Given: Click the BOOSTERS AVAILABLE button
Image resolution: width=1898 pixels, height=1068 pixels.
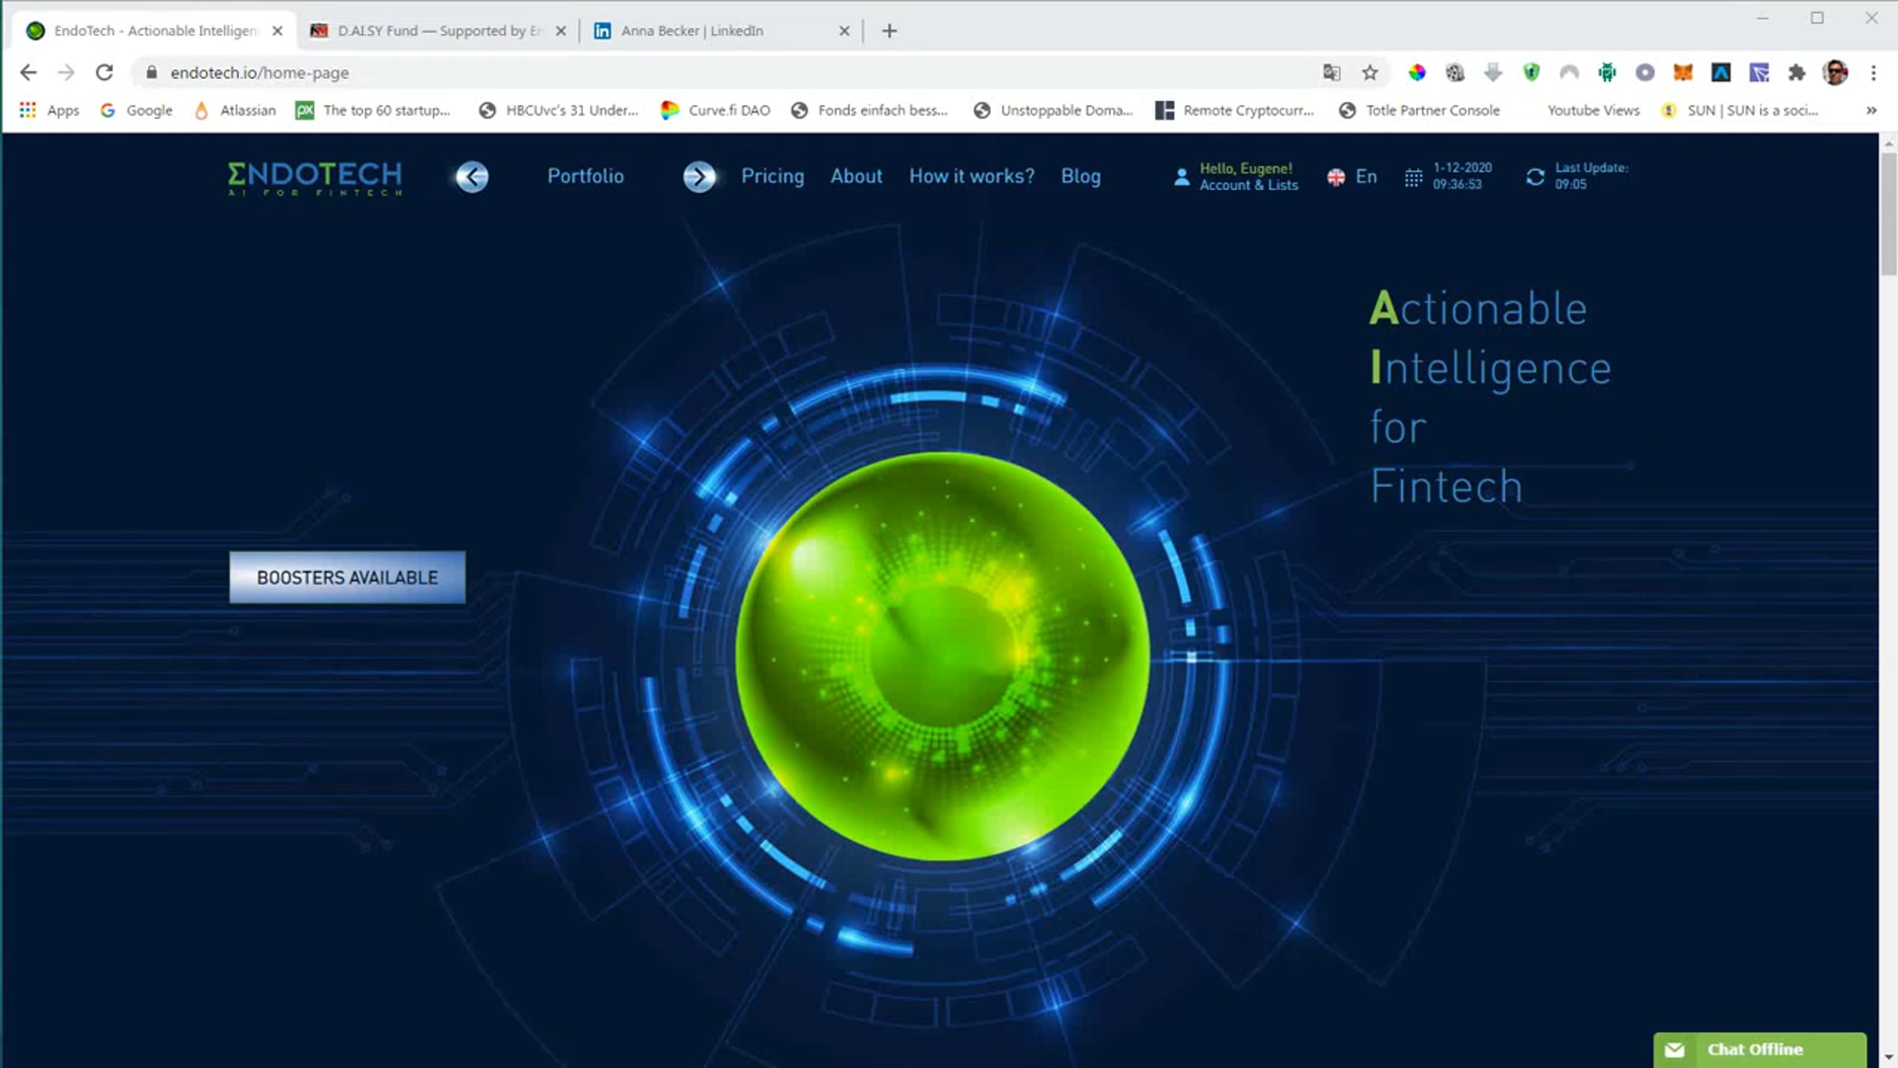Looking at the screenshot, I should coord(347,578).
